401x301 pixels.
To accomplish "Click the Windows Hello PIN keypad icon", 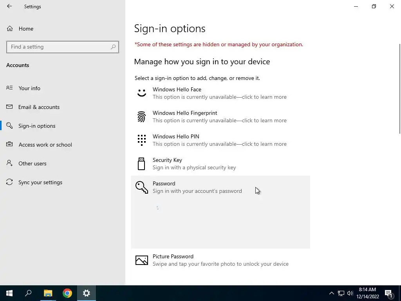I will tap(142, 140).
